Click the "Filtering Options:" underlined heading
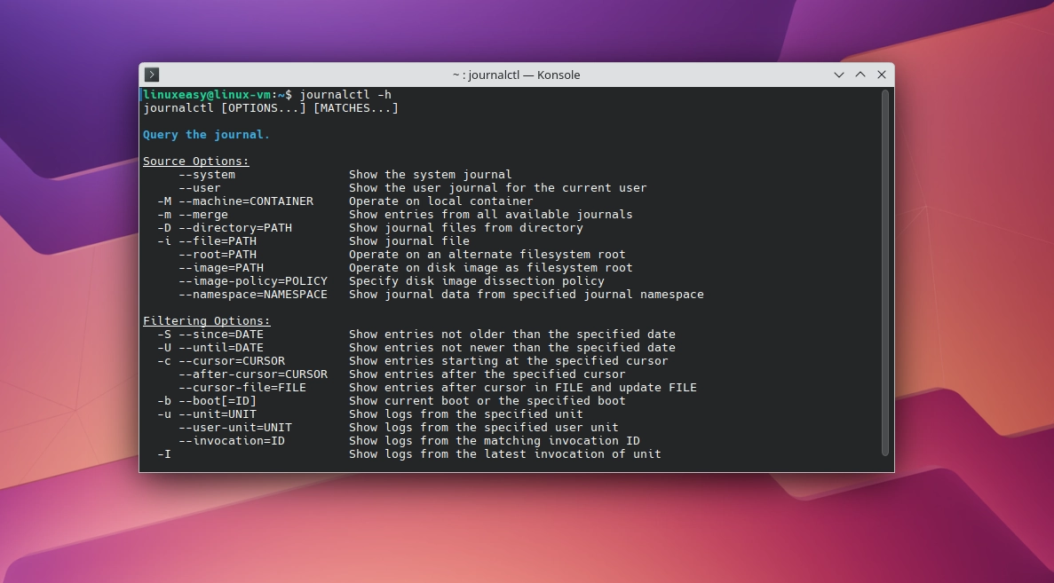Image resolution: width=1054 pixels, height=583 pixels. point(207,321)
